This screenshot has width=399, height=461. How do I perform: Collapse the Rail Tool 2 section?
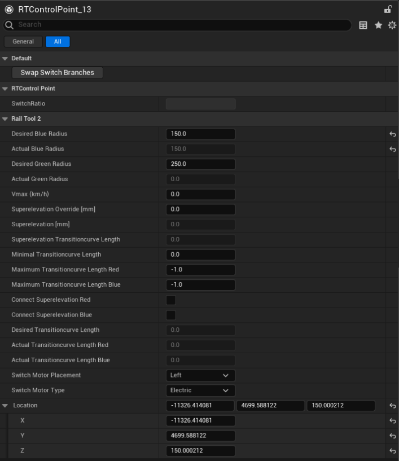[x=5, y=119]
